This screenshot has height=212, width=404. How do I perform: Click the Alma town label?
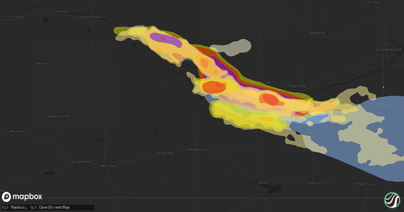coord(263,183)
